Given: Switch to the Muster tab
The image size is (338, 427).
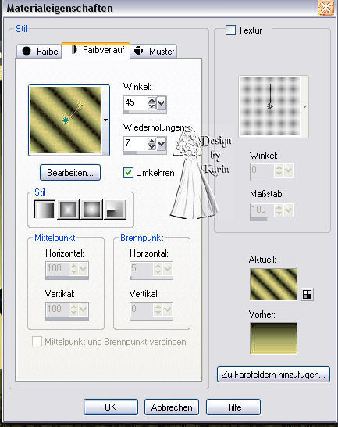Looking at the screenshot, I should (x=154, y=51).
